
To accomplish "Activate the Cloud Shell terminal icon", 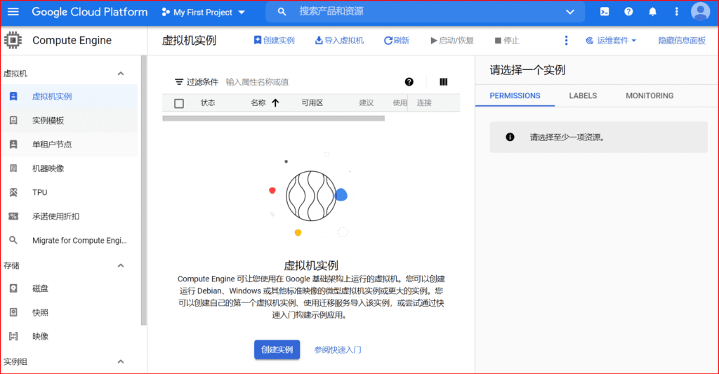I will click(605, 12).
